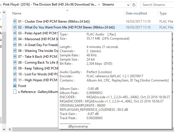Click the FLAC icon for 10 - Lost For Words

point(15,74)
